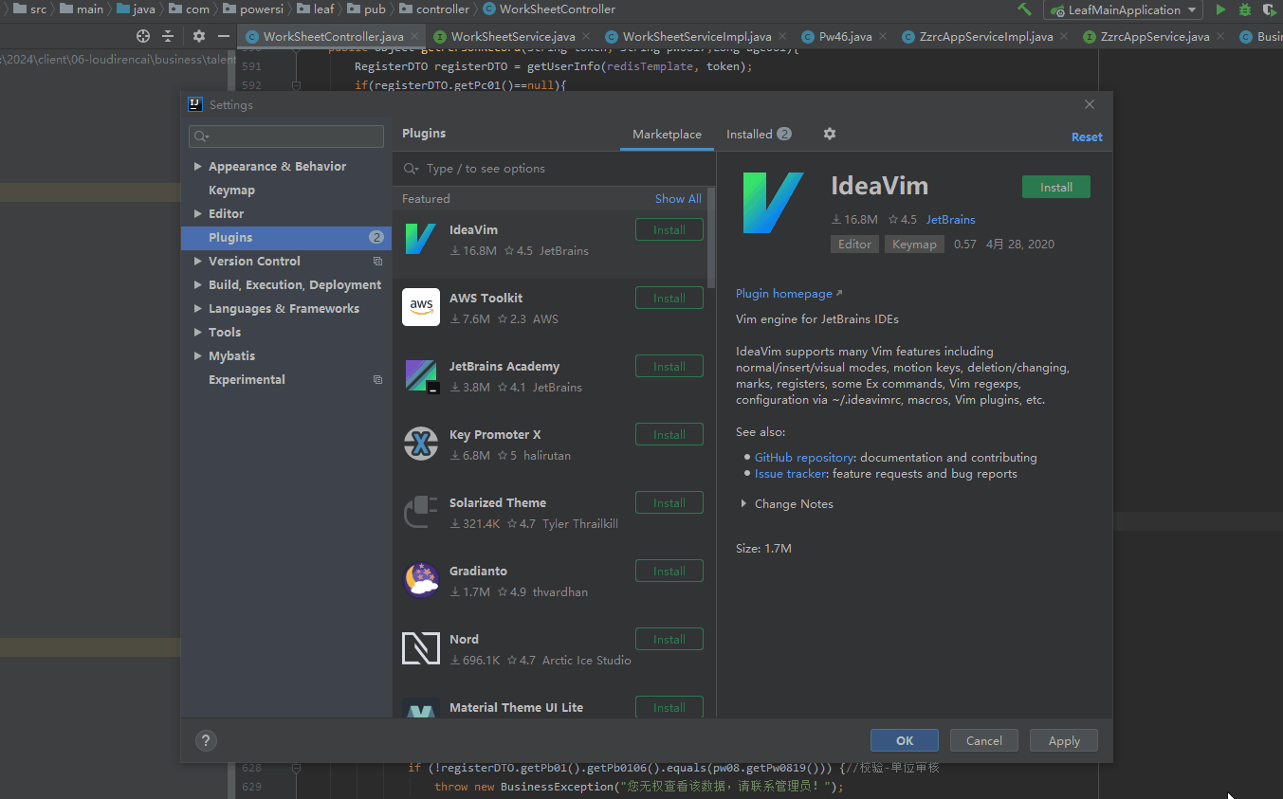Open the LeafMainApplication run configuration dropdown
This screenshot has height=799, width=1283.
pyautogui.click(x=1123, y=9)
